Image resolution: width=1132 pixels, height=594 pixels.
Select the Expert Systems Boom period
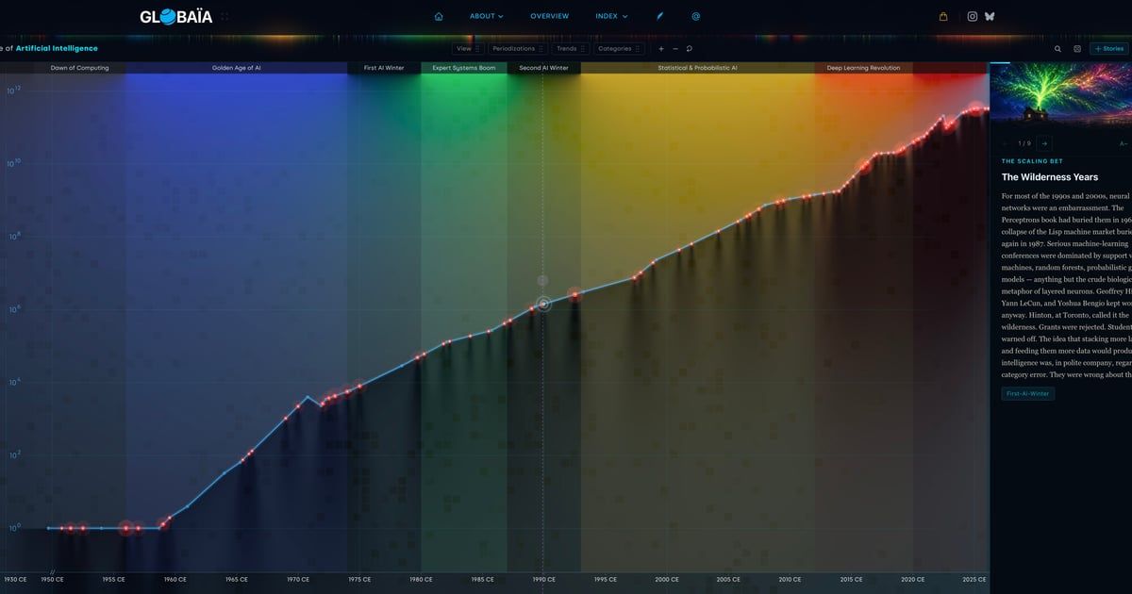464,68
